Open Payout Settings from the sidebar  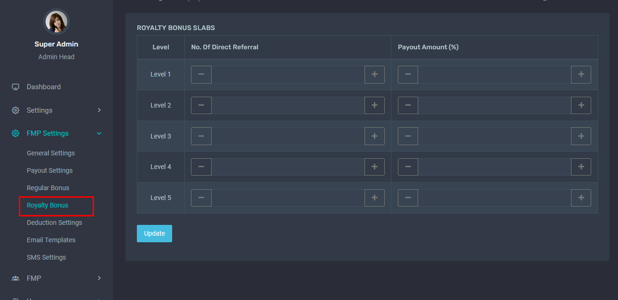tap(50, 170)
